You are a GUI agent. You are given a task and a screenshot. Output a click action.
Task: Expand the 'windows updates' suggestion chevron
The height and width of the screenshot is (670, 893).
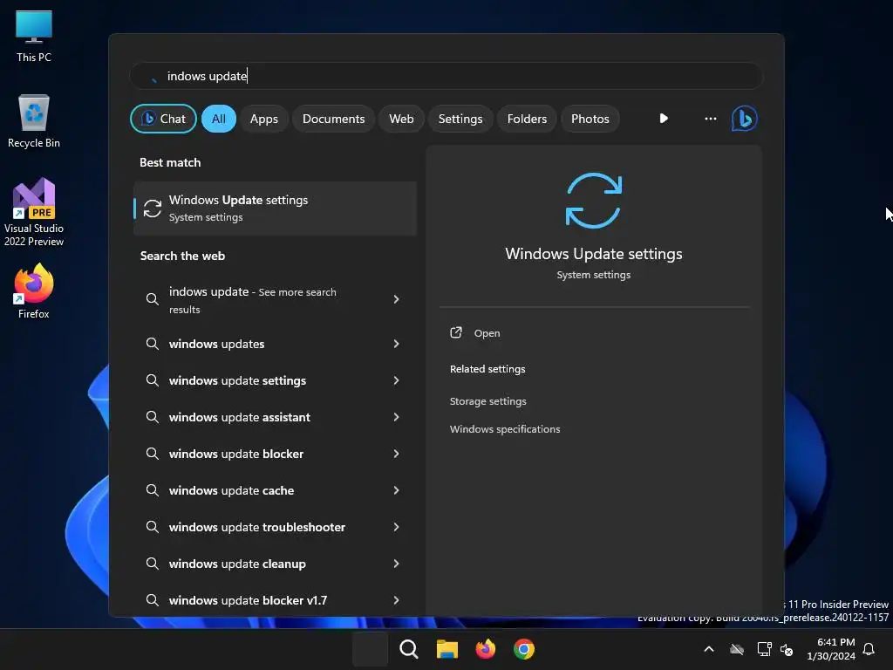pyautogui.click(x=396, y=344)
